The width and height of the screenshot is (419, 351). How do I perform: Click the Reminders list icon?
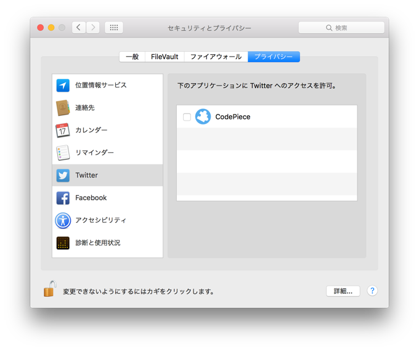click(x=63, y=153)
